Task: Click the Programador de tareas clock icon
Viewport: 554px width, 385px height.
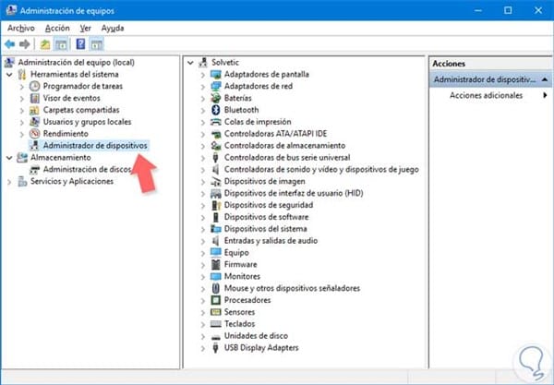Action: [35, 86]
